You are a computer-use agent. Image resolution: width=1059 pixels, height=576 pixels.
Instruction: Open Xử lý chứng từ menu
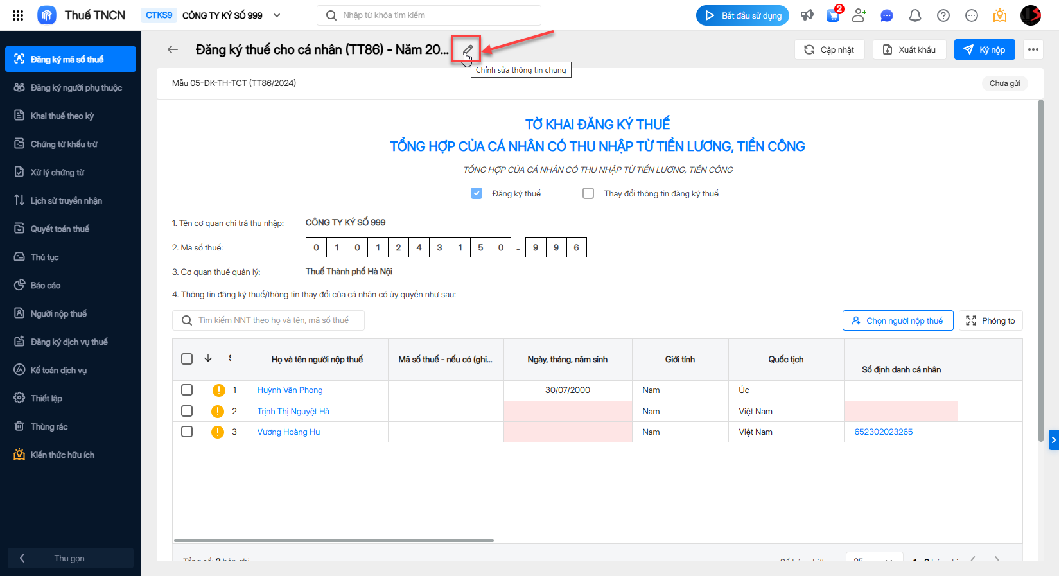coord(71,172)
